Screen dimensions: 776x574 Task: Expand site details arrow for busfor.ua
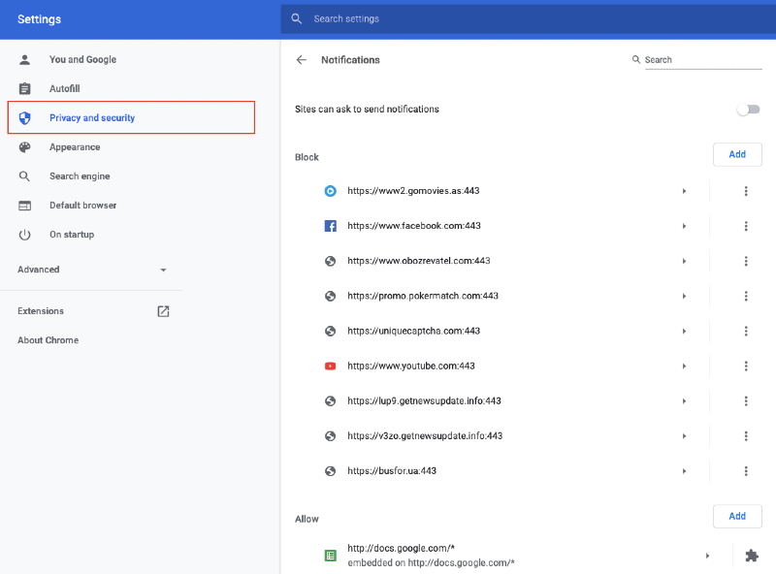click(684, 471)
